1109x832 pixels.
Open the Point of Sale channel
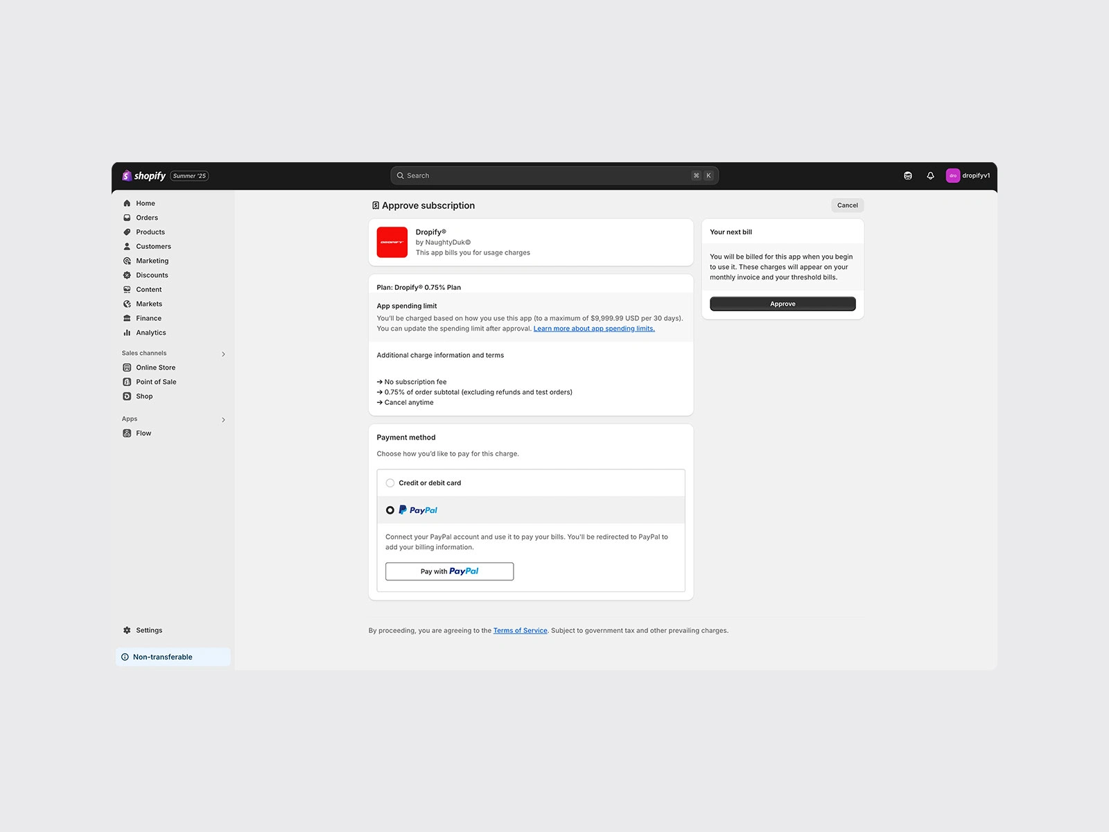[x=156, y=382]
